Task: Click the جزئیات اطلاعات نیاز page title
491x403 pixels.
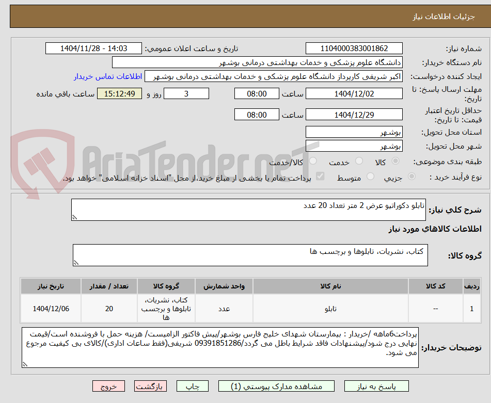Action: point(444,17)
